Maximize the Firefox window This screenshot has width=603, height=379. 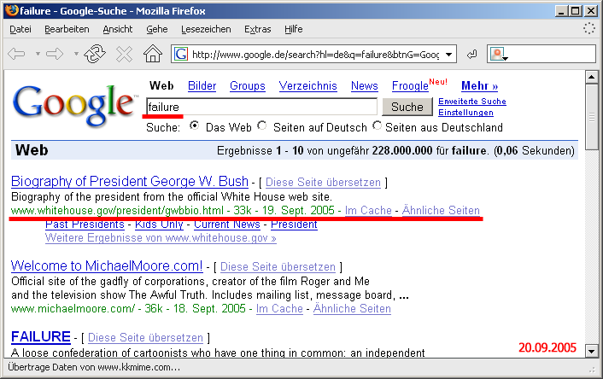click(576, 11)
